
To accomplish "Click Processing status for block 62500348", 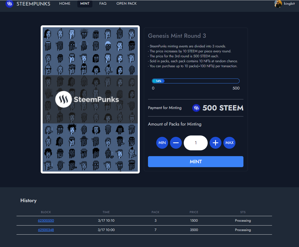I will click(x=243, y=230).
